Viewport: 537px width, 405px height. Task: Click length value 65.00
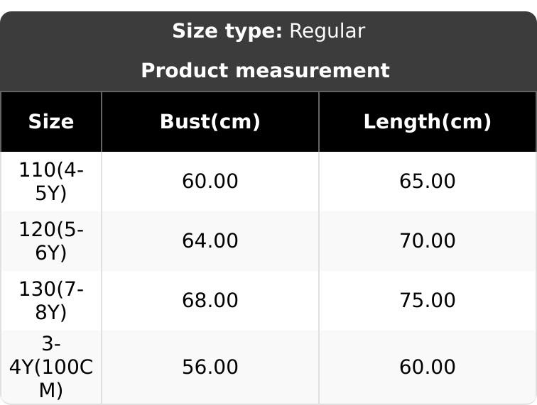[428, 182]
